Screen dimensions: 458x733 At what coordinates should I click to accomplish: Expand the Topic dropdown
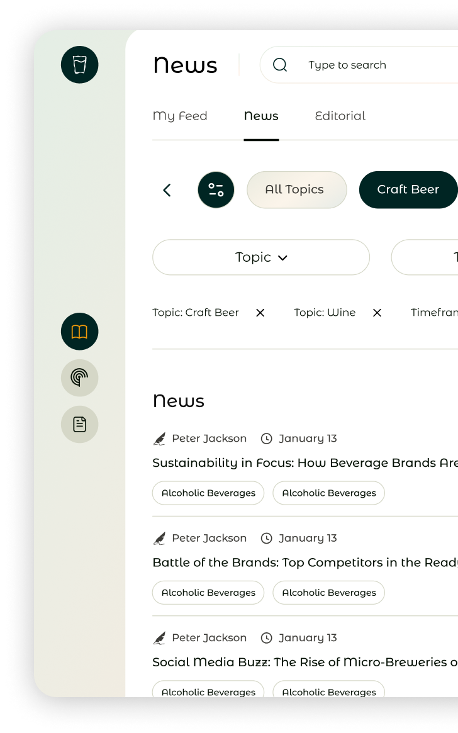pyautogui.click(x=260, y=257)
